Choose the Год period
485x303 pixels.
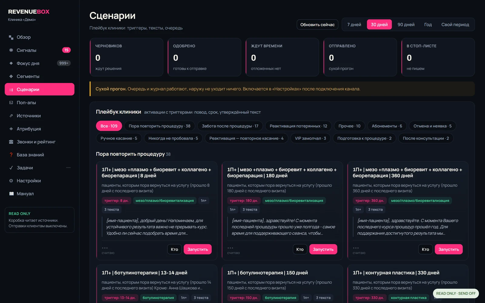click(428, 25)
